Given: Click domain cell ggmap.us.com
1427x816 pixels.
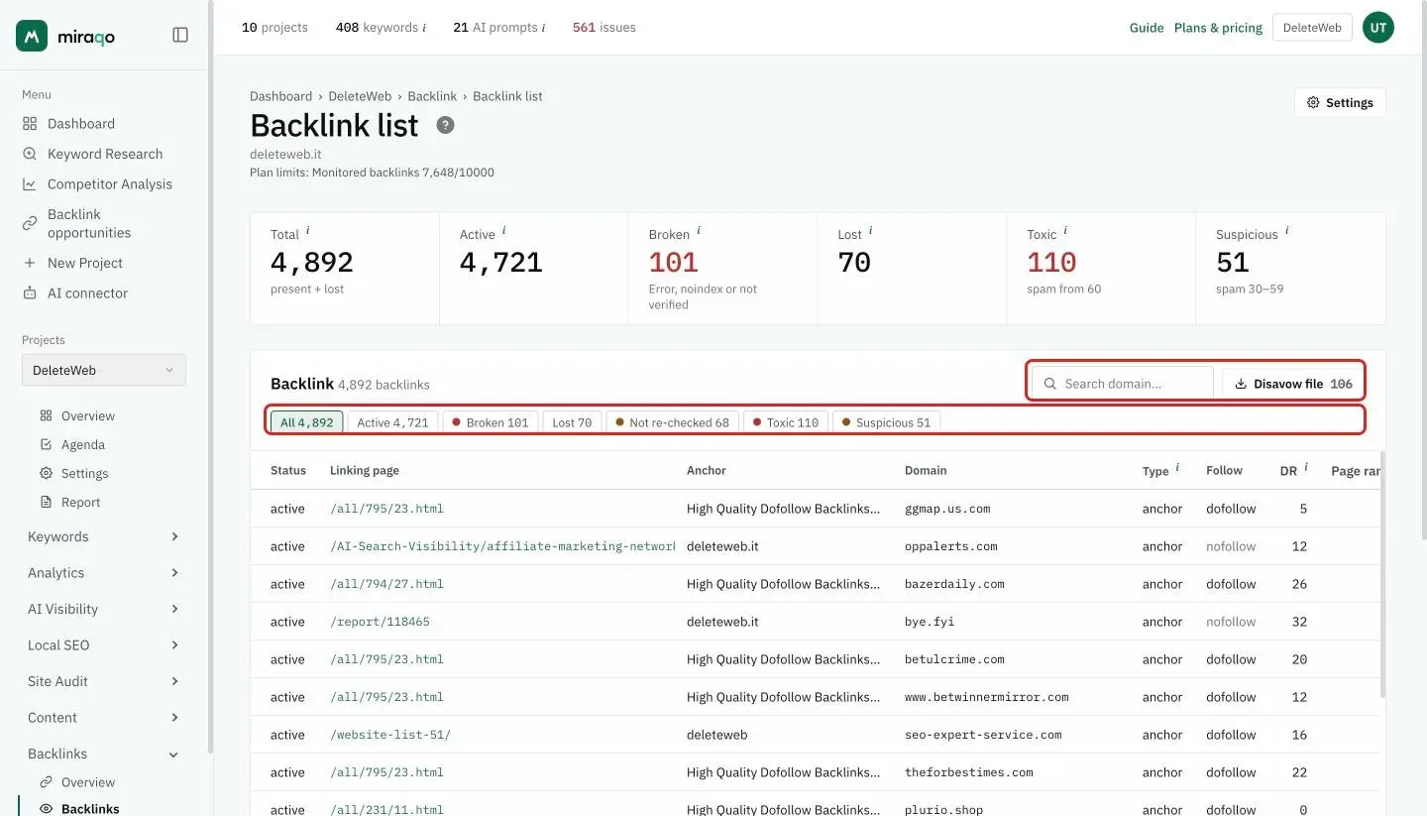Looking at the screenshot, I should tap(947, 509).
